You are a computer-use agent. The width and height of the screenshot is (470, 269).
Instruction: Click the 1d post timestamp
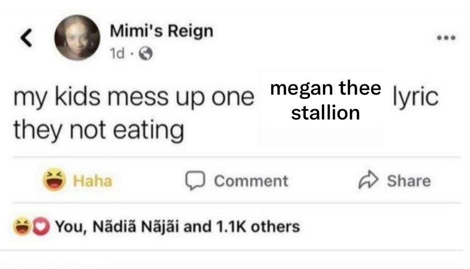tap(117, 54)
